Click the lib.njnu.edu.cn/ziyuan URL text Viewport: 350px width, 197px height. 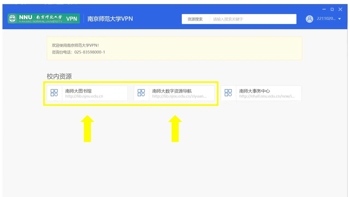(180, 96)
